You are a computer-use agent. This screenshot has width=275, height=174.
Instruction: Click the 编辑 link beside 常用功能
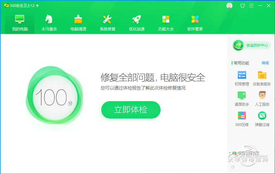click(265, 63)
